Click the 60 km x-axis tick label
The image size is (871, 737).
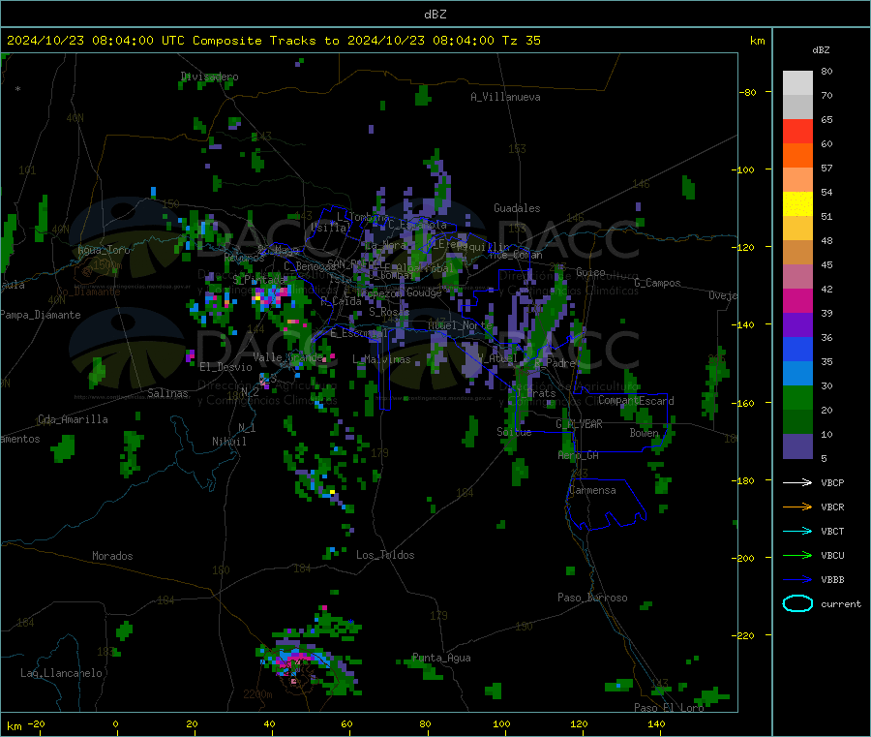(346, 723)
